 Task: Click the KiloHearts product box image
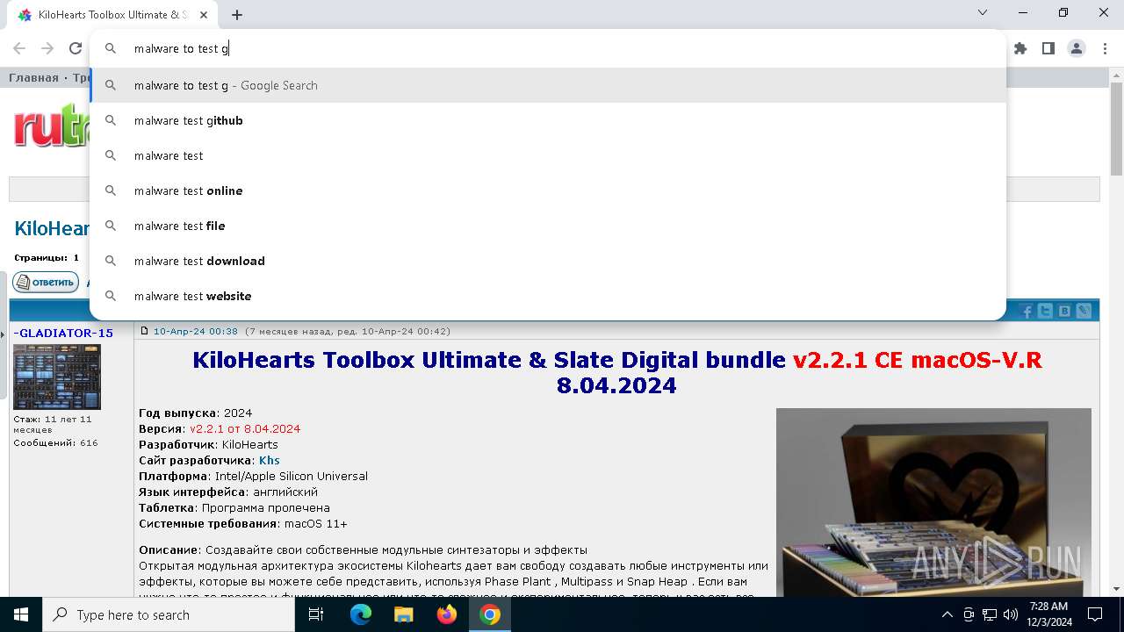click(933, 502)
